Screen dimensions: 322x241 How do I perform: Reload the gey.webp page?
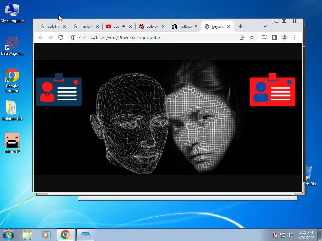pyautogui.click(x=61, y=38)
